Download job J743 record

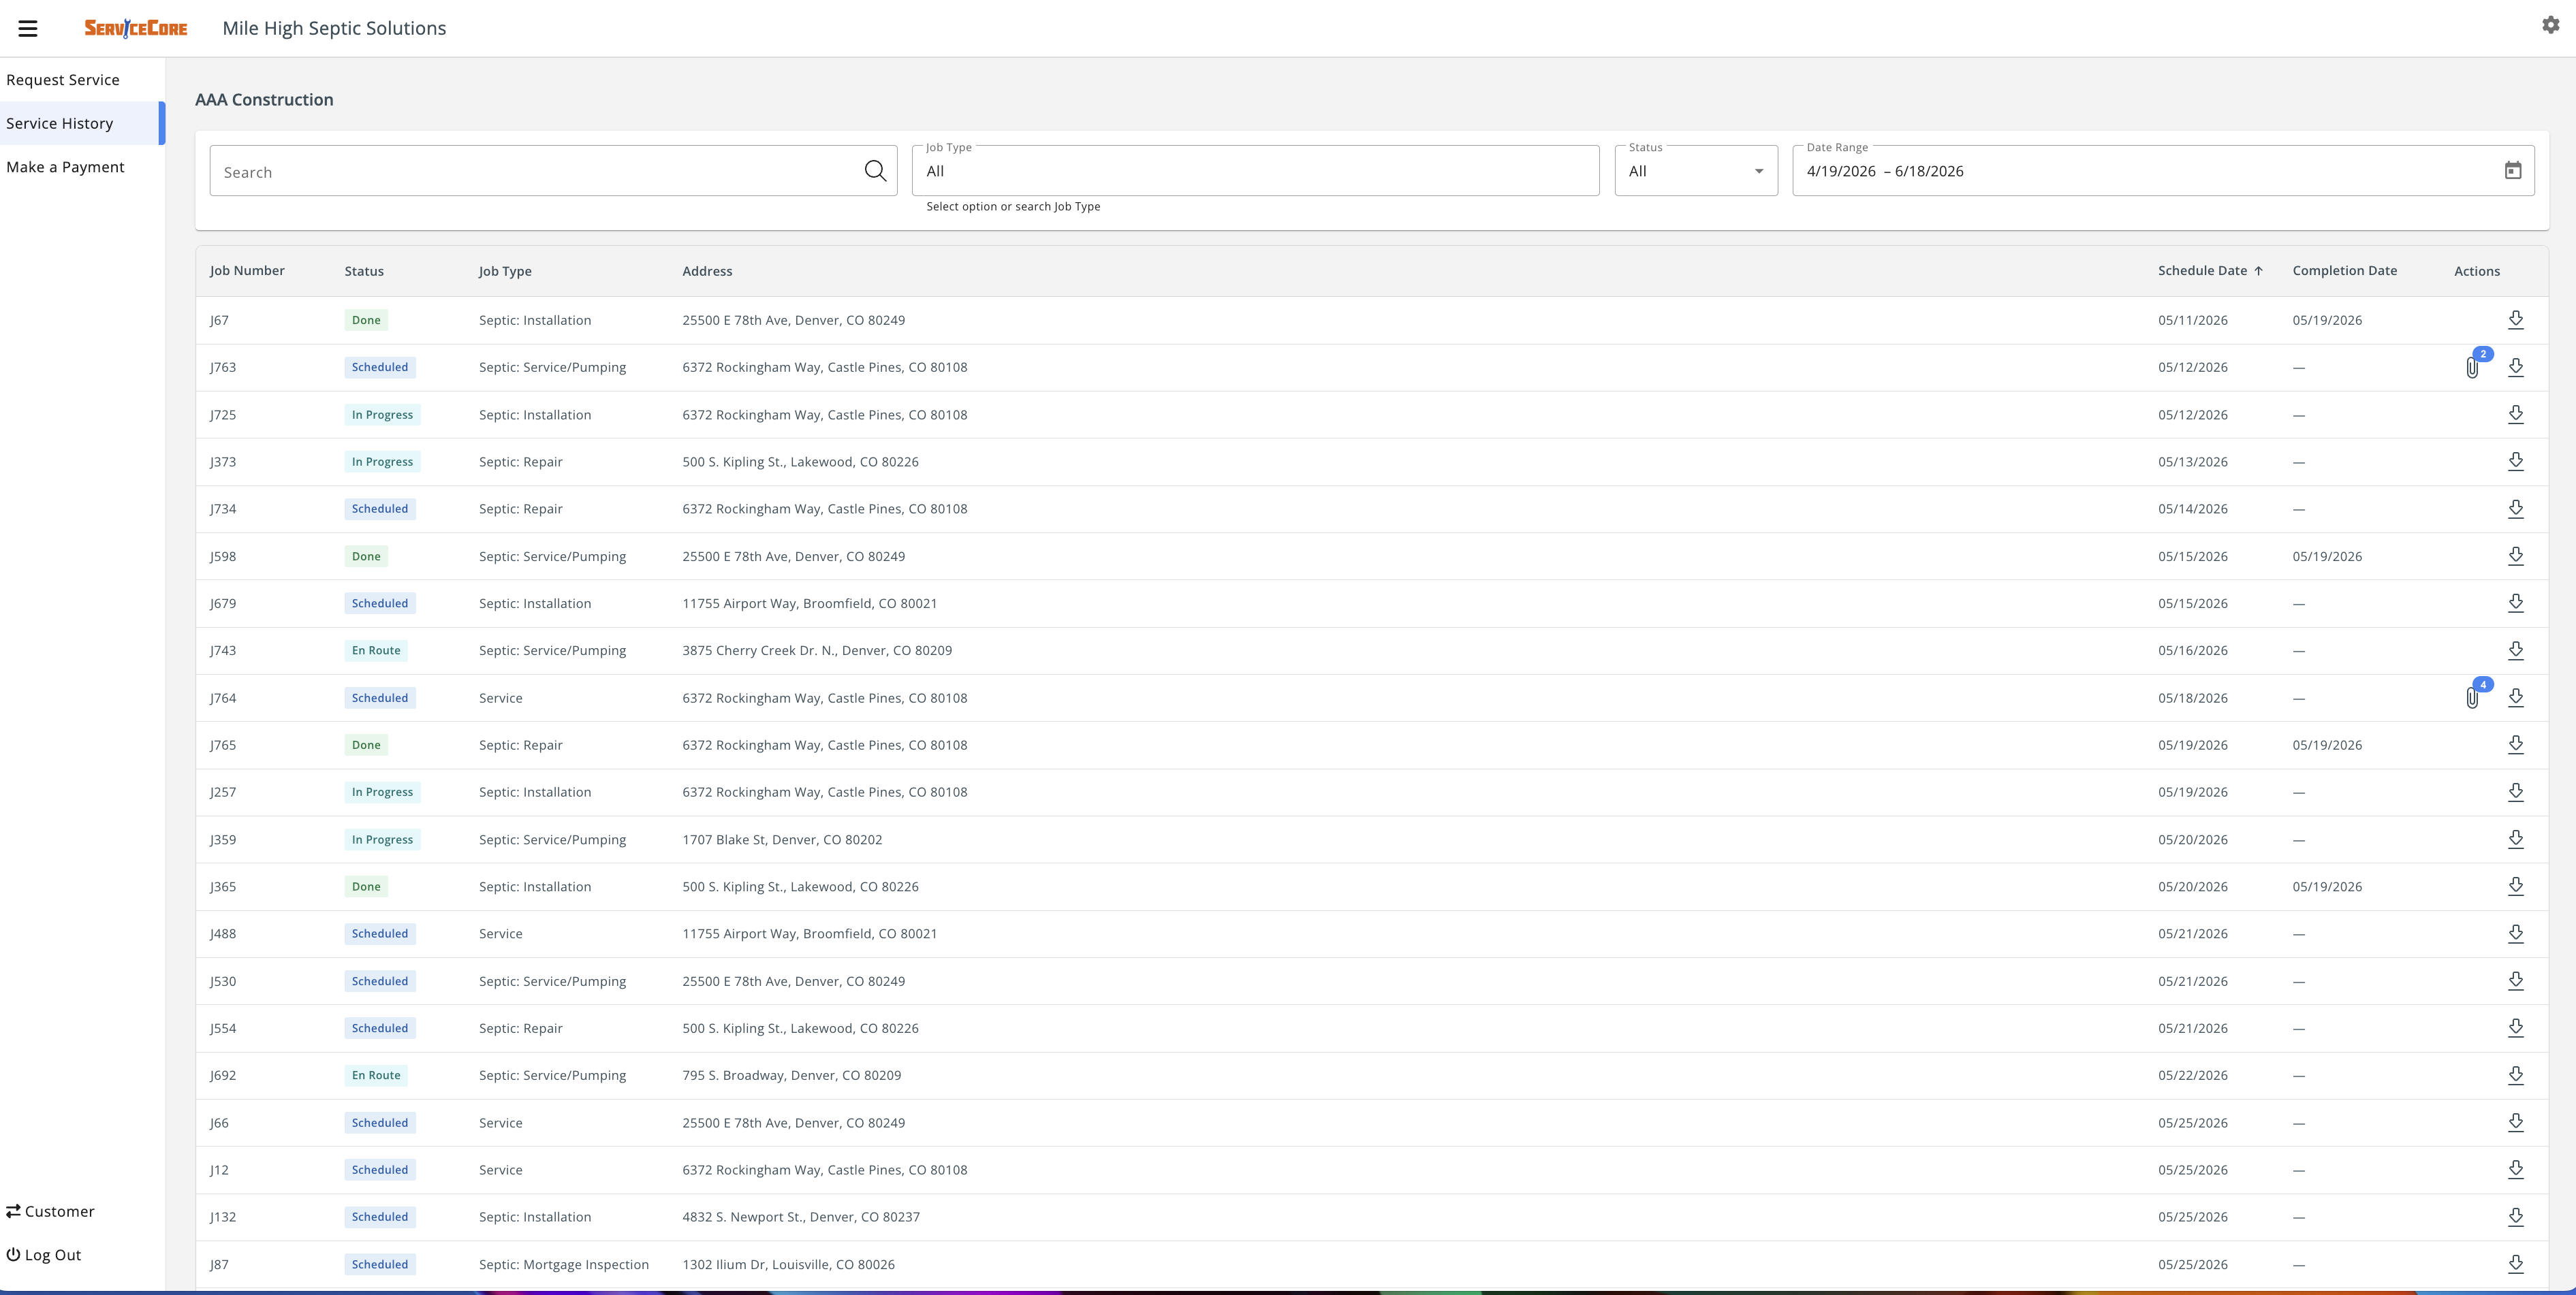(x=2516, y=650)
